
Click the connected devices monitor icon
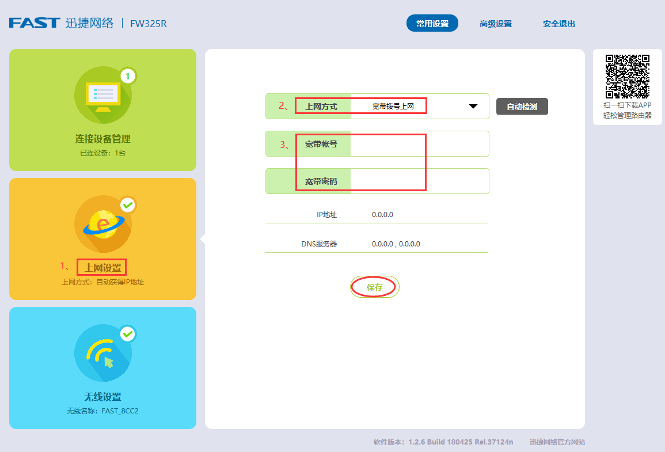coord(102,95)
